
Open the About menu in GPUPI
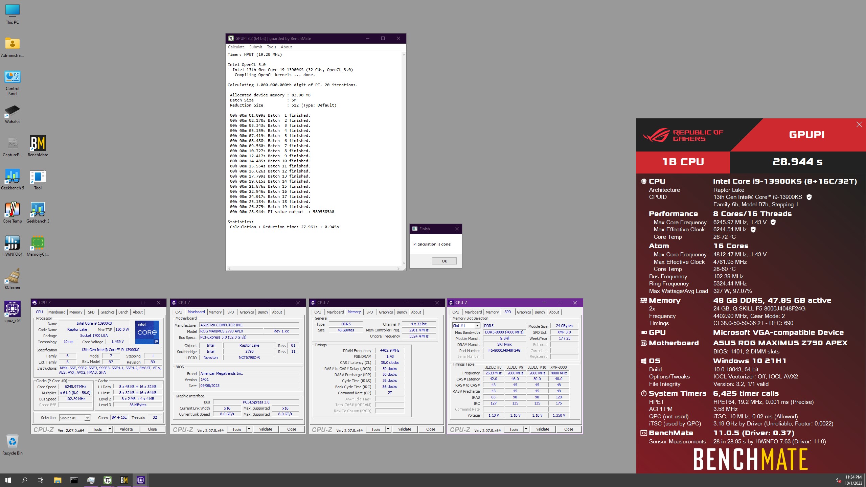pos(286,47)
